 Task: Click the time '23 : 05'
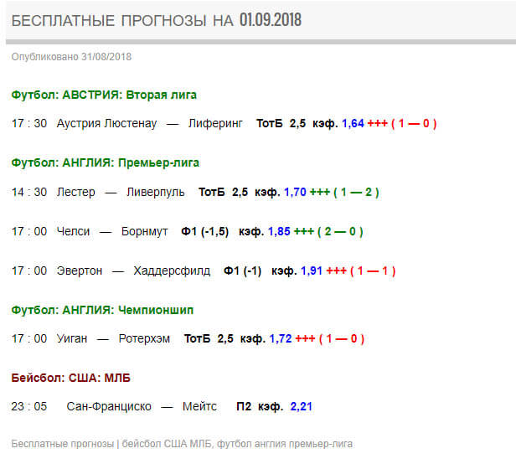[x=29, y=406]
